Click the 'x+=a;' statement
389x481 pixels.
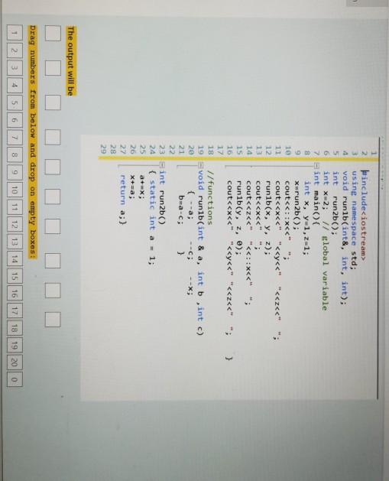click(132, 188)
